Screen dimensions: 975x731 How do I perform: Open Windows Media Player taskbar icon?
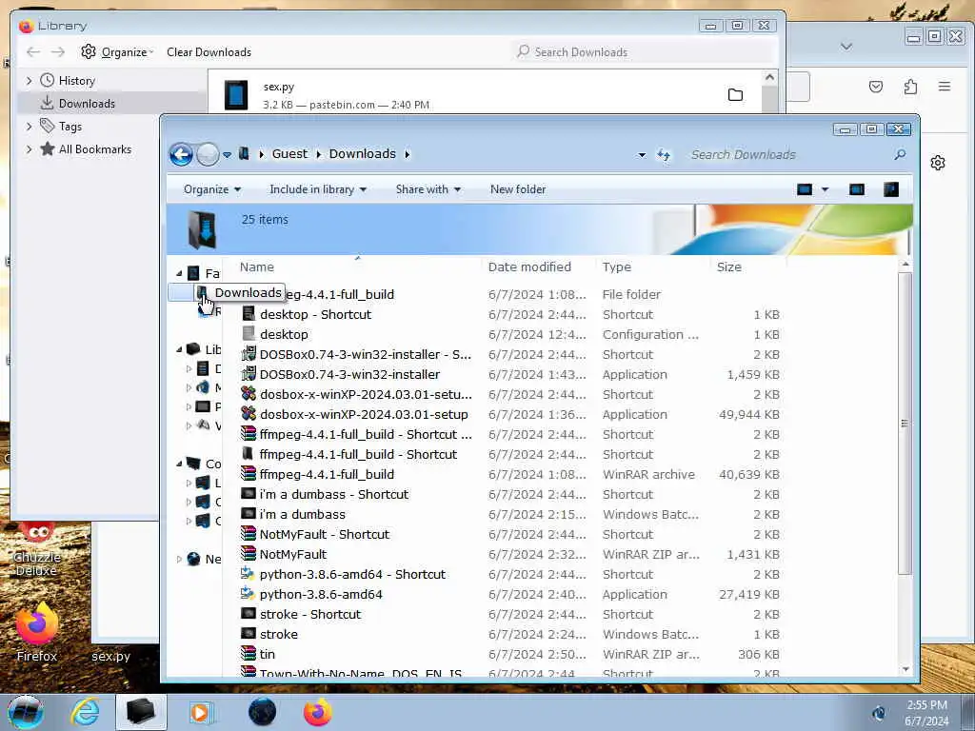pyautogui.click(x=200, y=712)
